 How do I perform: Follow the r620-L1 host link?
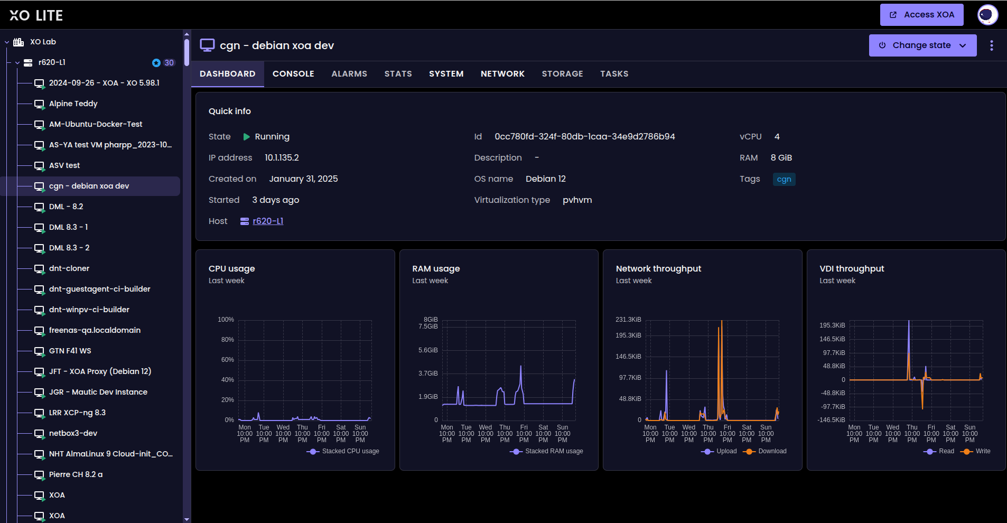click(x=268, y=221)
